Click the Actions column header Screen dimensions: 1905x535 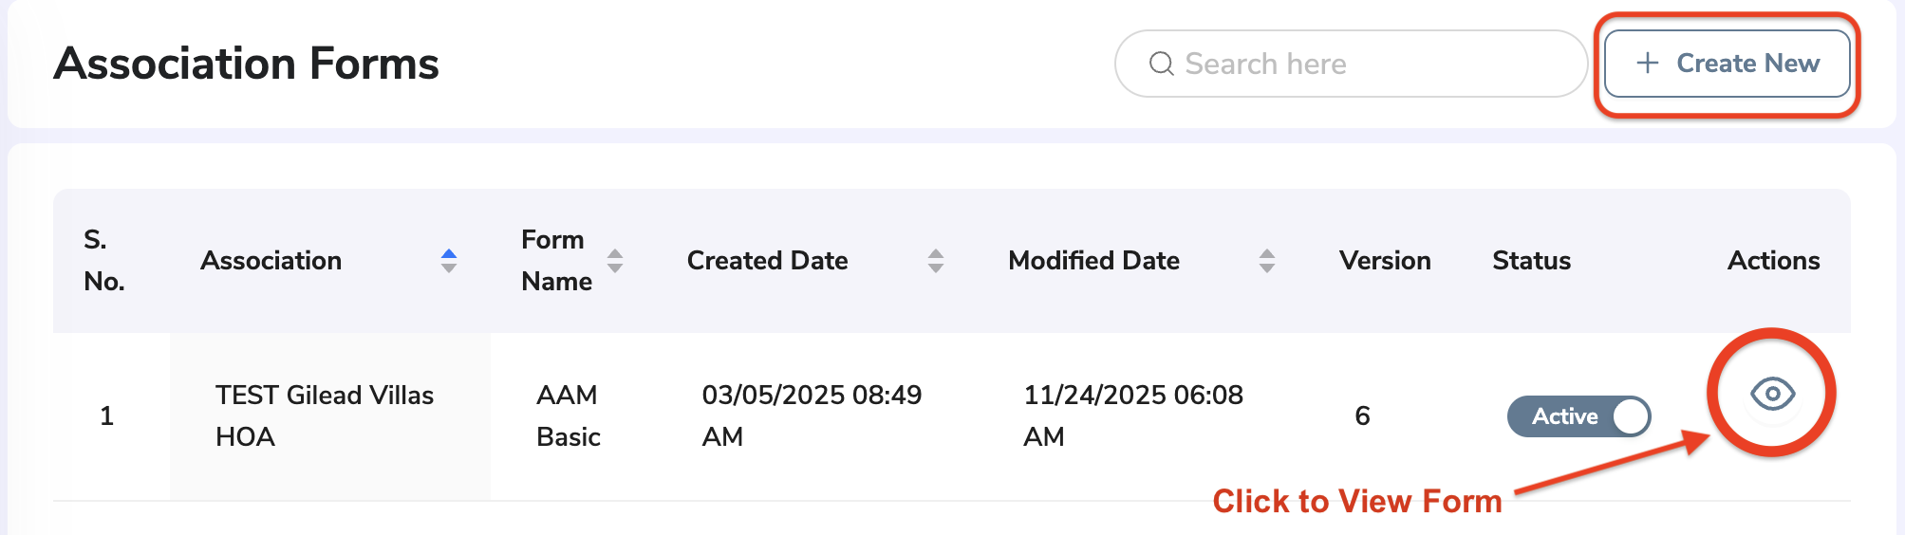tap(1774, 261)
